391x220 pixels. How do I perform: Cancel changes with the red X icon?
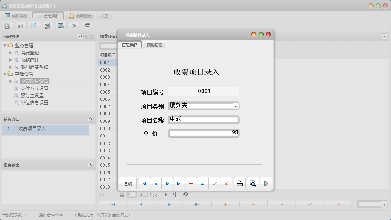point(226,183)
